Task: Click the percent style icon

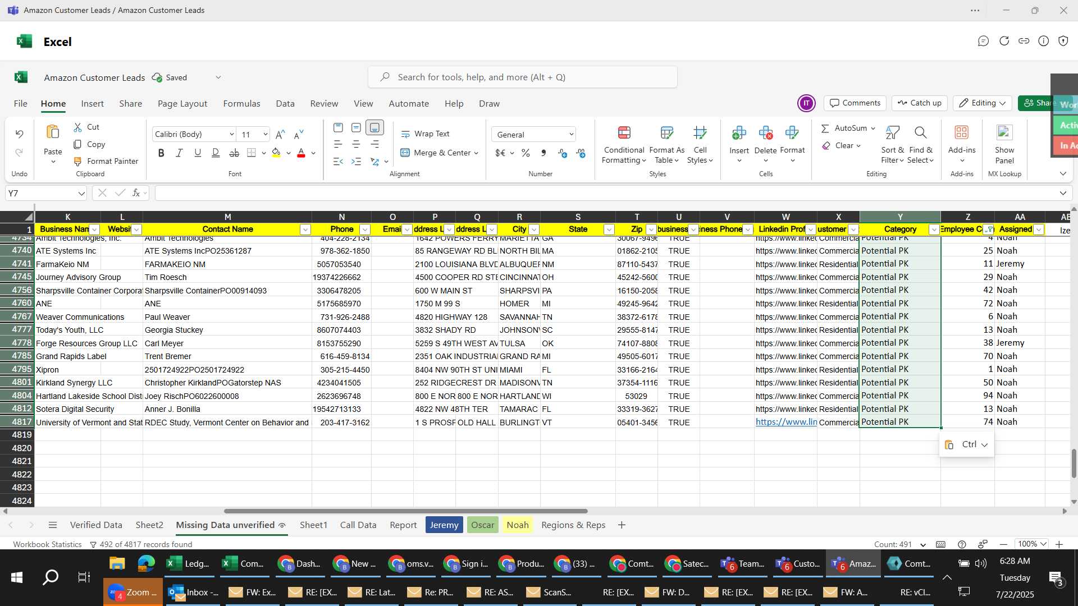Action: coord(526,153)
